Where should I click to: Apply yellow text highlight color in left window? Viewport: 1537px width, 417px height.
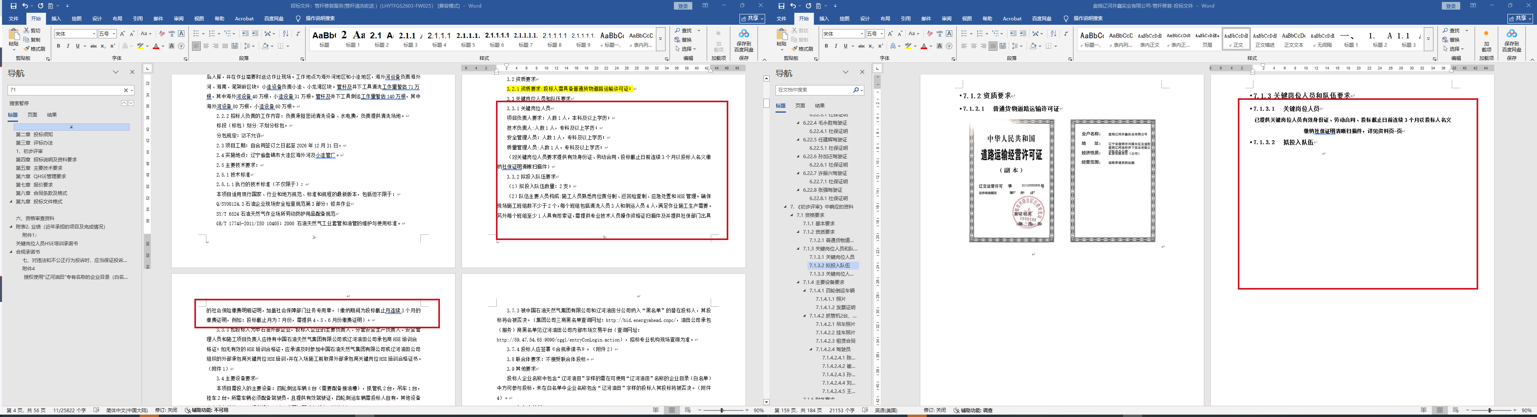tap(140, 46)
